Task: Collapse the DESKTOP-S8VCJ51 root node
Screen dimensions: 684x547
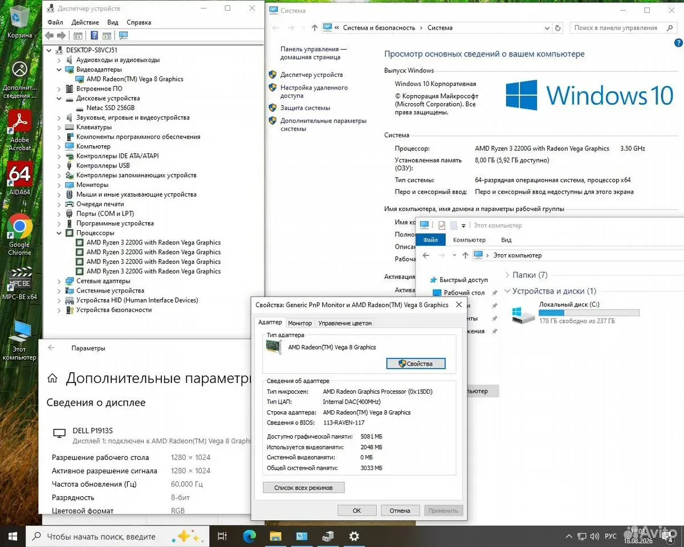Action: click(x=50, y=50)
